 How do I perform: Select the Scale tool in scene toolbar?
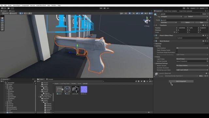tap(2, 25)
